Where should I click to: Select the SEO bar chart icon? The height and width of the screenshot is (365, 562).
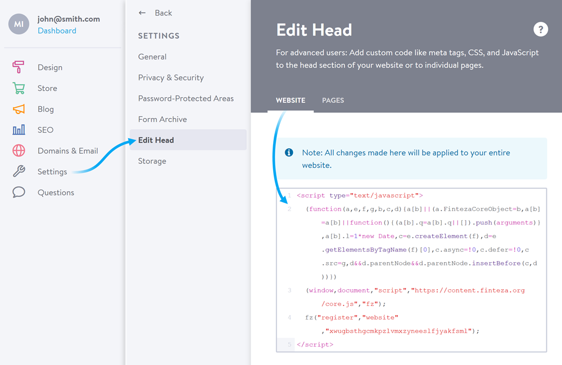point(19,130)
